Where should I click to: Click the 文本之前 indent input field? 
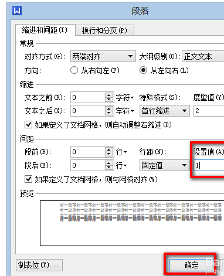[88, 97]
